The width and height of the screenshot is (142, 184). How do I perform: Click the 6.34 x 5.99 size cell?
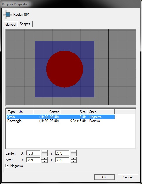click(x=78, y=121)
